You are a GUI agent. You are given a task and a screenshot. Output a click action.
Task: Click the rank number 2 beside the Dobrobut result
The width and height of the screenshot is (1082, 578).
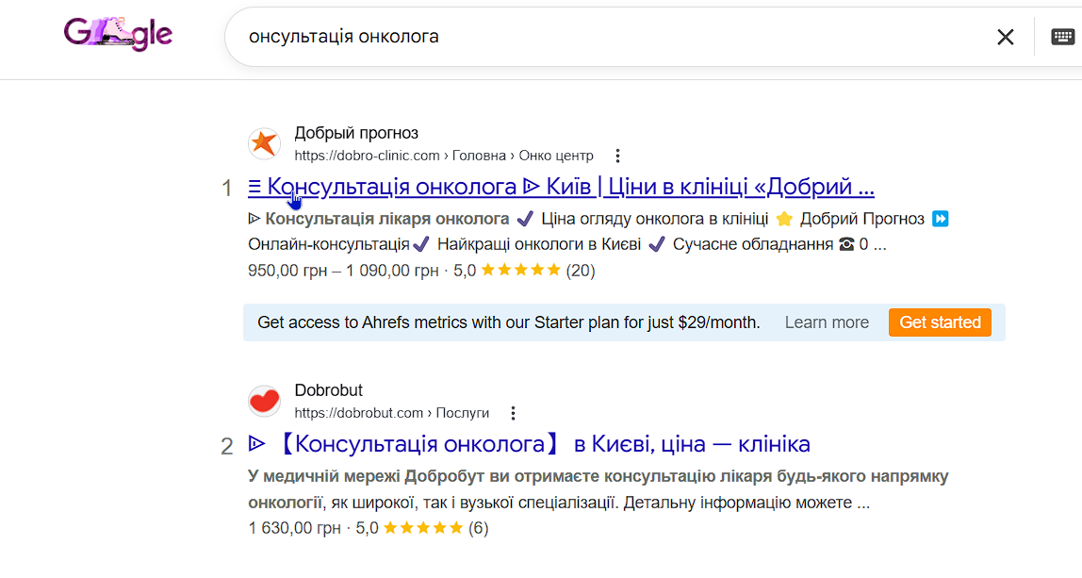(226, 446)
